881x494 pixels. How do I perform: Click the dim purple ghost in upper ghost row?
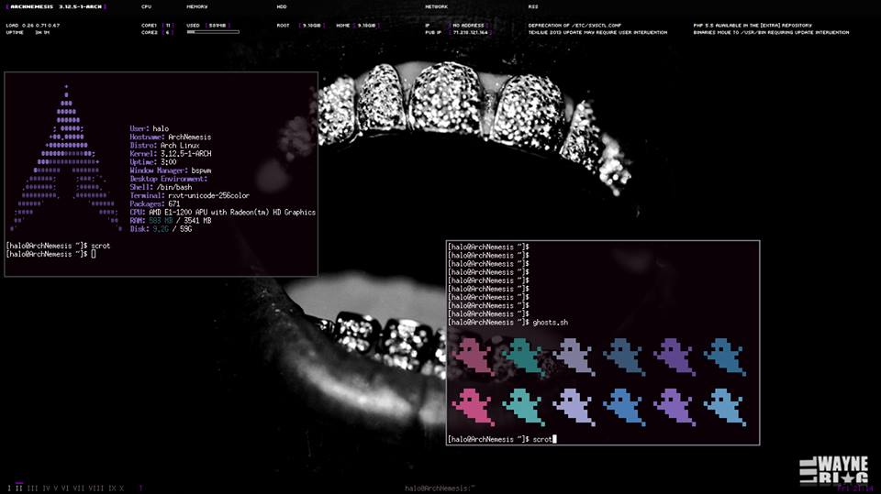coord(675,357)
